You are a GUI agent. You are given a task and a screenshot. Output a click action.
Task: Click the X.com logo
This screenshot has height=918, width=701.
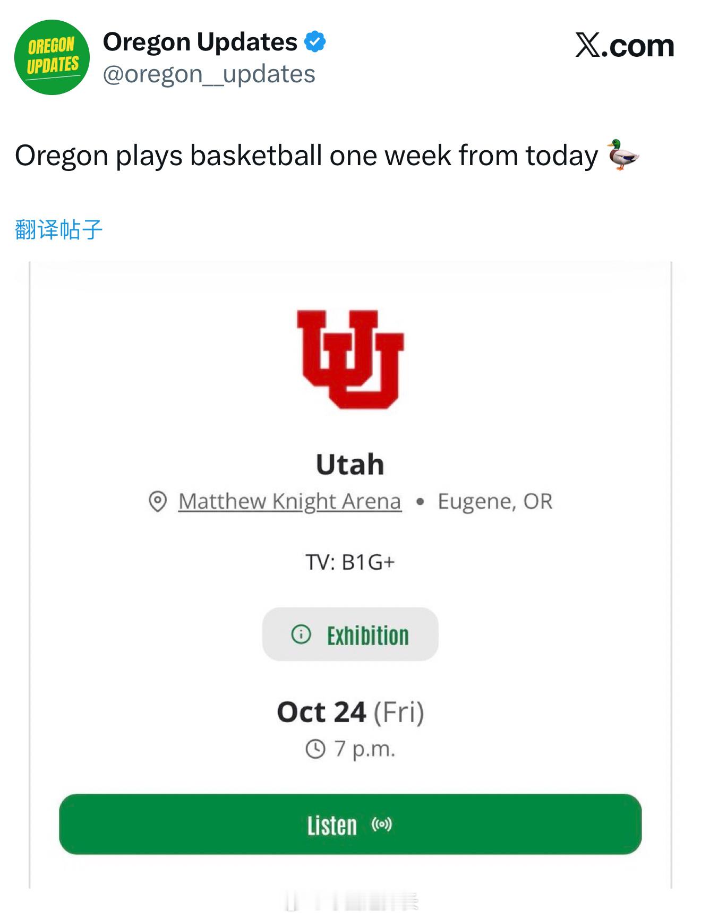coord(625,46)
